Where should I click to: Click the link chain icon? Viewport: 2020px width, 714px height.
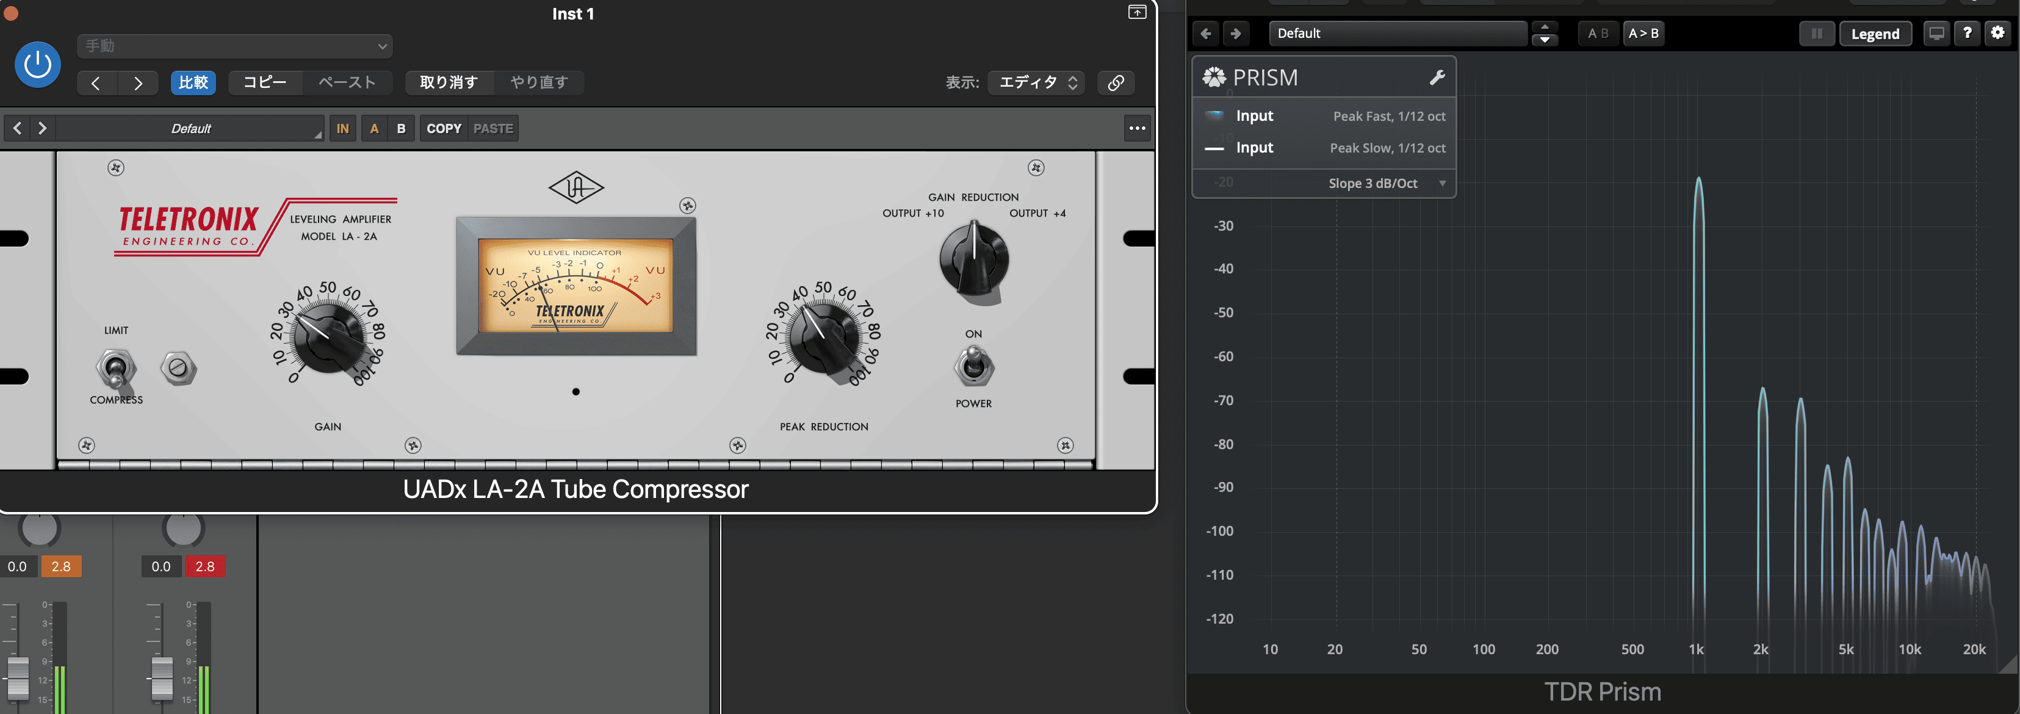click(x=1115, y=82)
